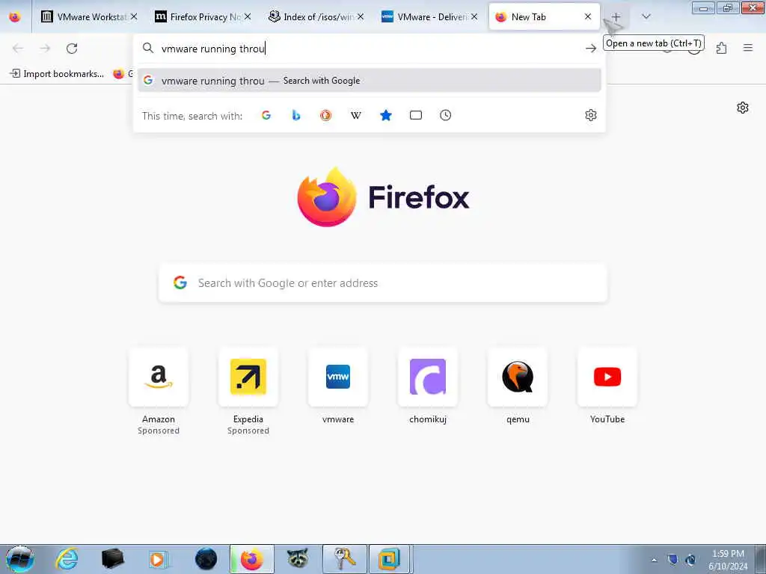Close the VMware Workstation tab
The height and width of the screenshot is (574, 766).
134,17
